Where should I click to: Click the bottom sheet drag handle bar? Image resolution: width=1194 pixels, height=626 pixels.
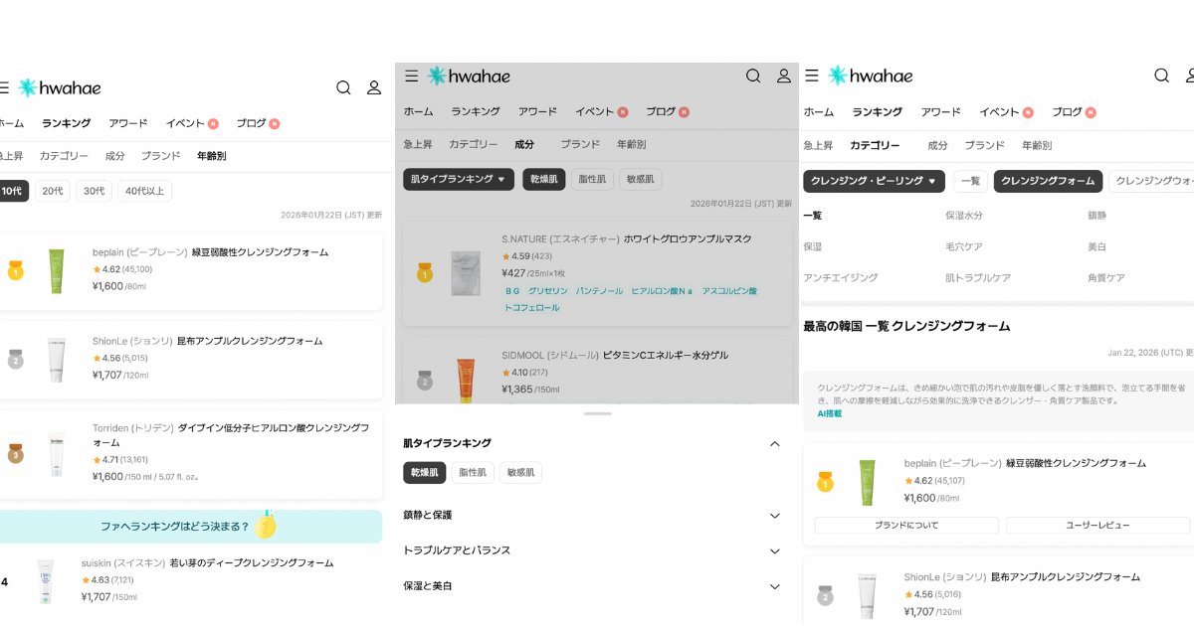597,413
